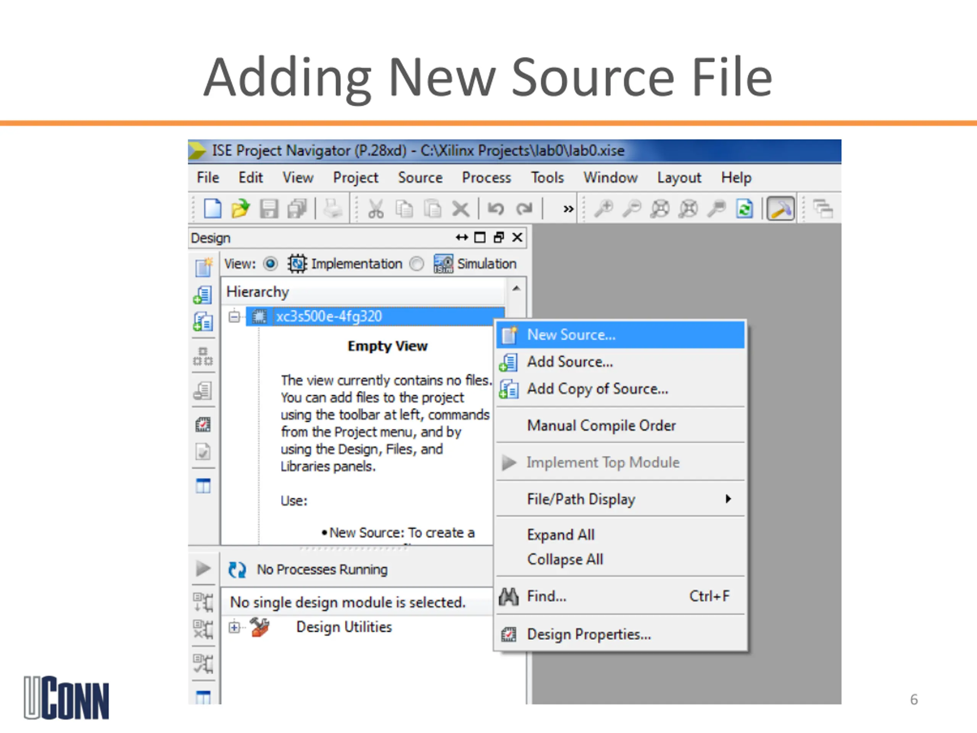
Task: Click the Zoom In magnifier icon
Action: pos(603,208)
